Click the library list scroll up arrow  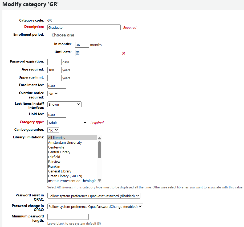point(100,138)
